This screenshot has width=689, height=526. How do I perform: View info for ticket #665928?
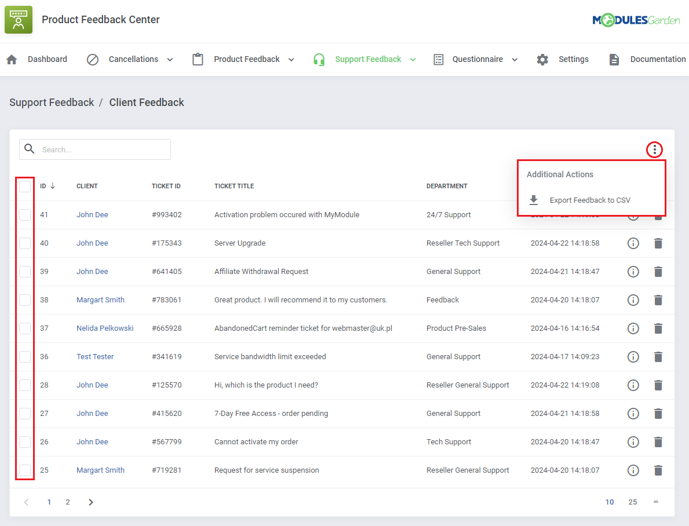[633, 328]
